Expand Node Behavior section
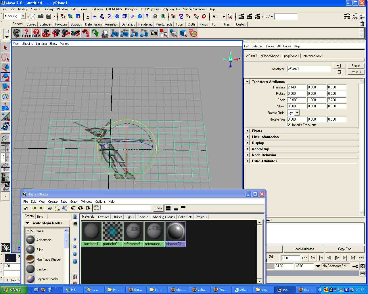Screen dimensions: 368x294 (x=247, y=155)
